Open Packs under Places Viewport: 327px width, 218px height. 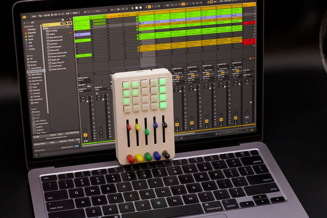click(x=36, y=112)
